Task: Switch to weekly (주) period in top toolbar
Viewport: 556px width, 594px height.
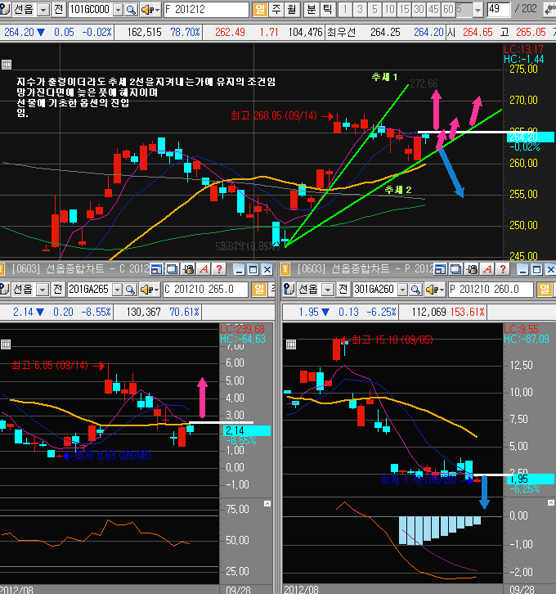Action: [x=276, y=10]
